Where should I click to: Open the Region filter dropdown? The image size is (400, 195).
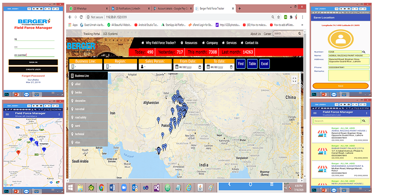pyautogui.click(x=120, y=67)
